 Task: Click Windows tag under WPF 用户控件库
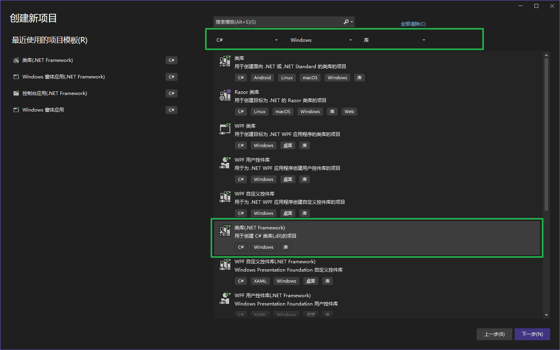click(x=263, y=179)
